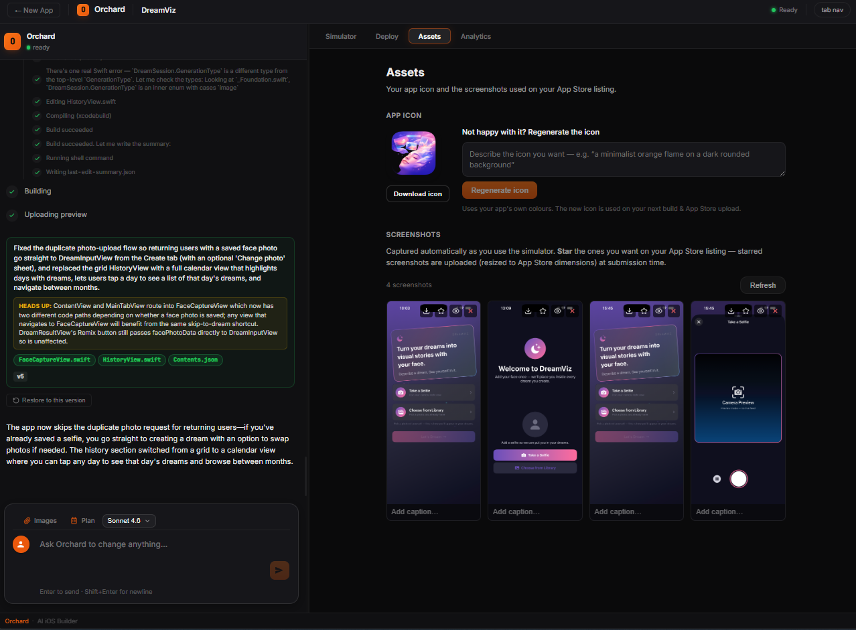
Task: Click the 'Compiling (xcodebuild)' log row
Action: tap(78, 116)
